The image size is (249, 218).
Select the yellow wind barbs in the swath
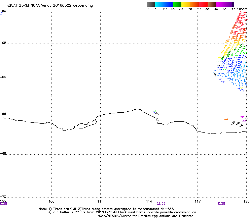(224, 52)
